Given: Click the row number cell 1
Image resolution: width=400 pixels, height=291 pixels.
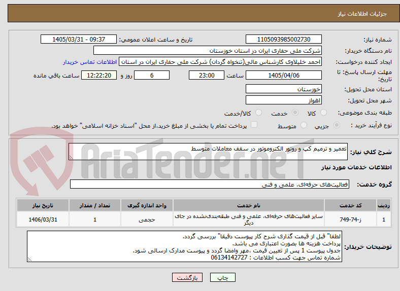Looking at the screenshot, I should click(x=384, y=220).
